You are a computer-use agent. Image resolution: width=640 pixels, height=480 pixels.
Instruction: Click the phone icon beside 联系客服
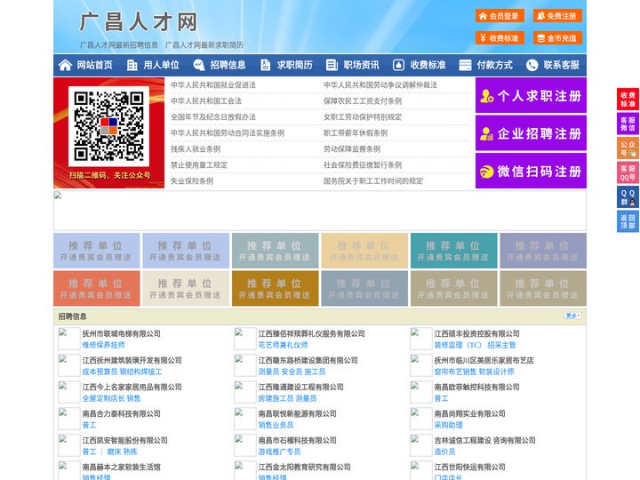532,65
